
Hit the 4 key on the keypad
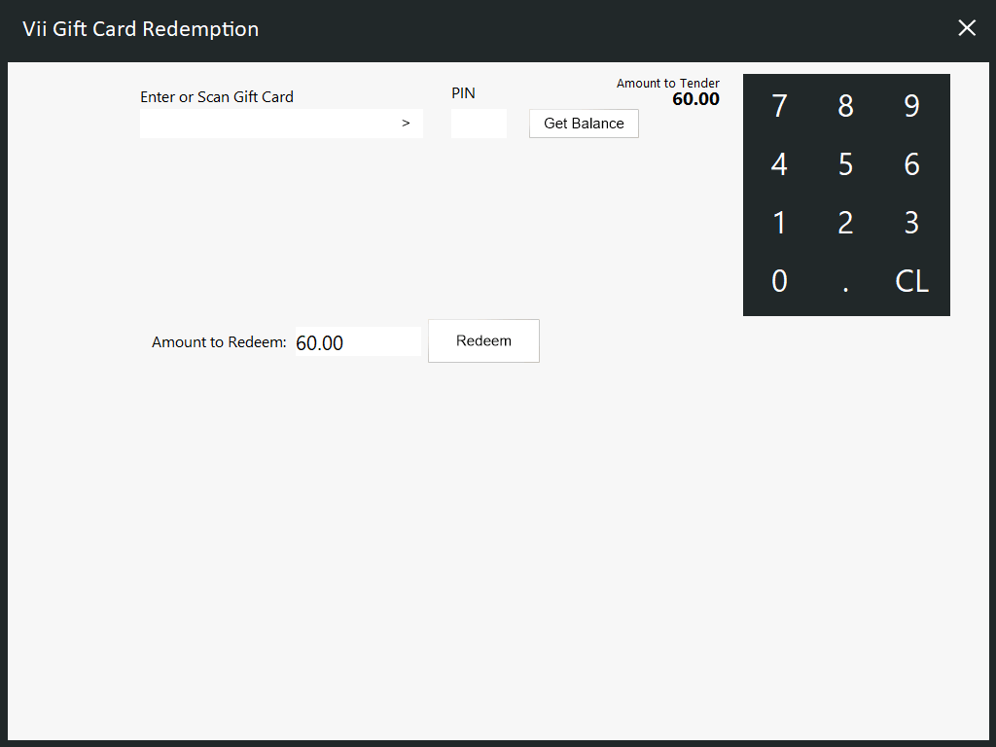pos(779,164)
